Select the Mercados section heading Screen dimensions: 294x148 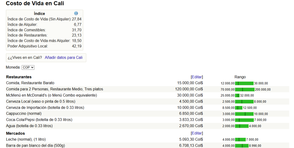coord(16,133)
